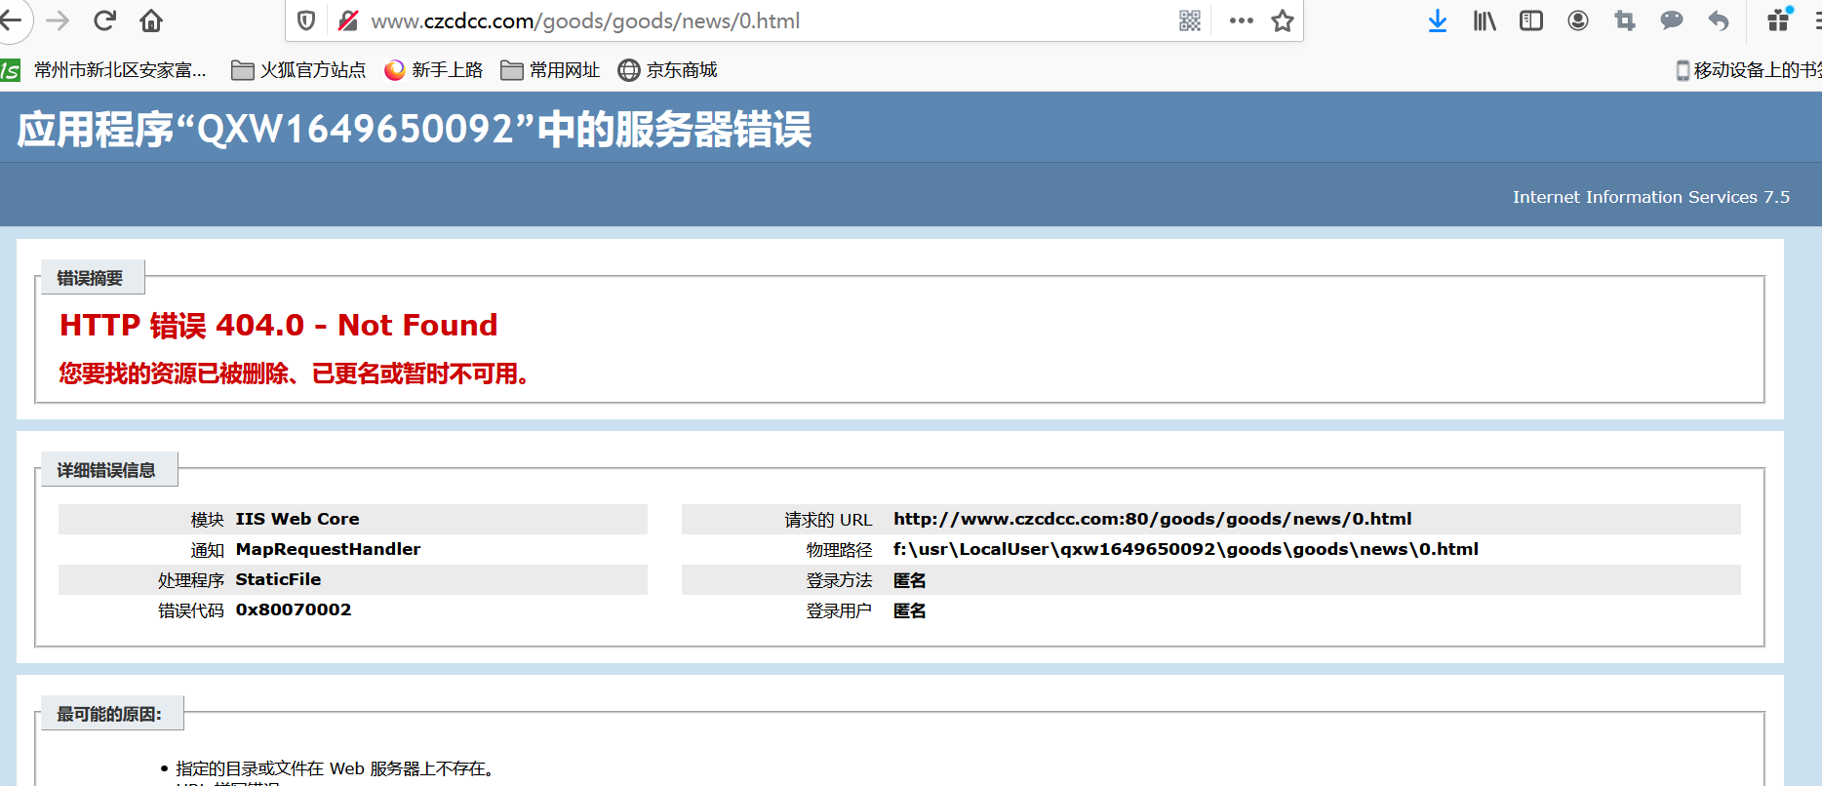The height and width of the screenshot is (786, 1822).
Task: Go to the Firefox home page
Action: pyautogui.click(x=151, y=20)
